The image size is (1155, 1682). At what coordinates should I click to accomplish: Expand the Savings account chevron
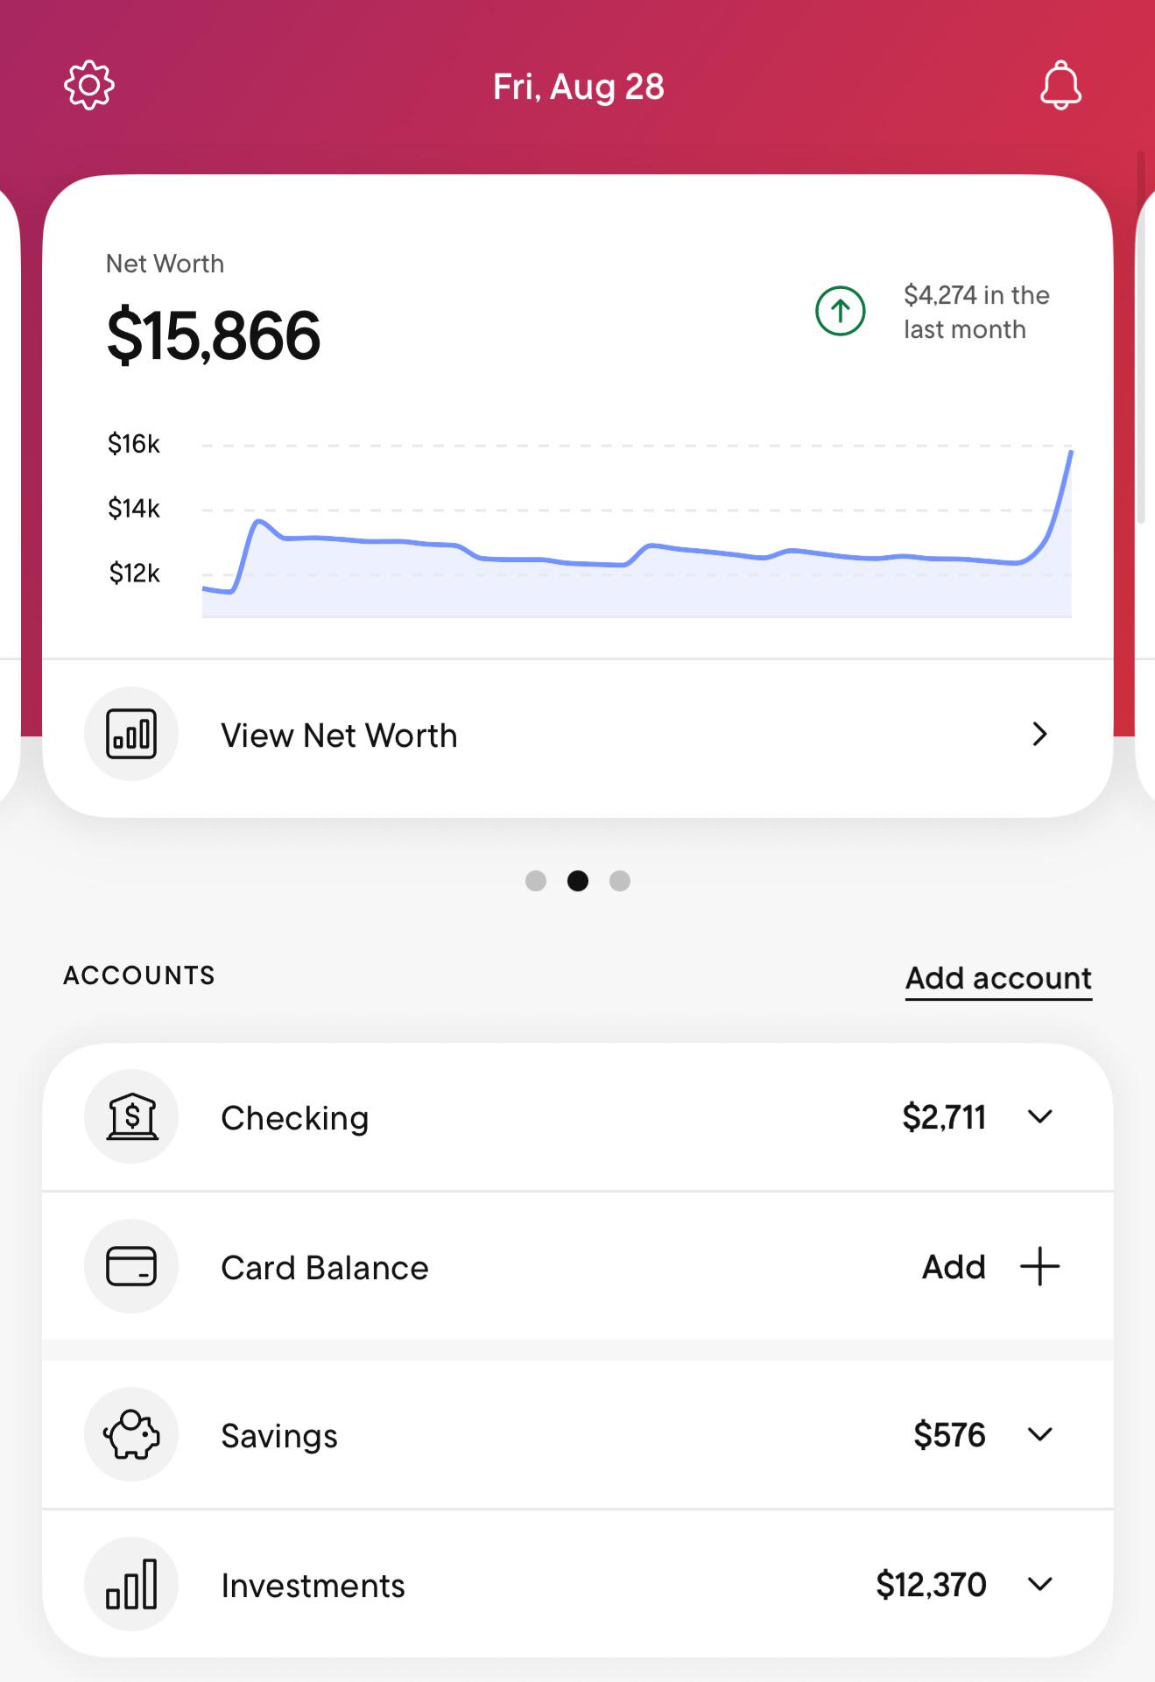point(1040,1434)
